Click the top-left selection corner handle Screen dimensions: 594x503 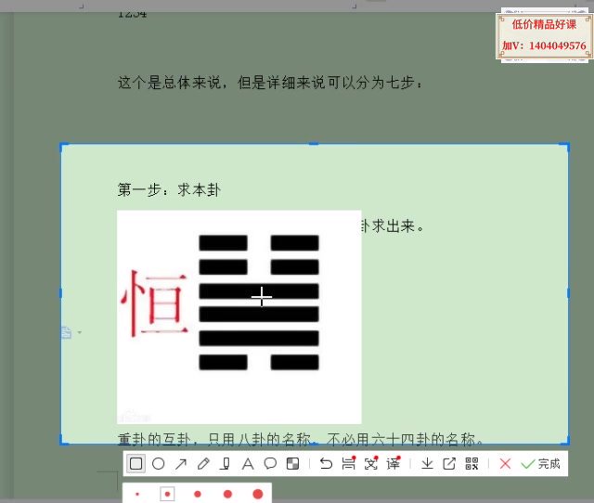pos(62,146)
